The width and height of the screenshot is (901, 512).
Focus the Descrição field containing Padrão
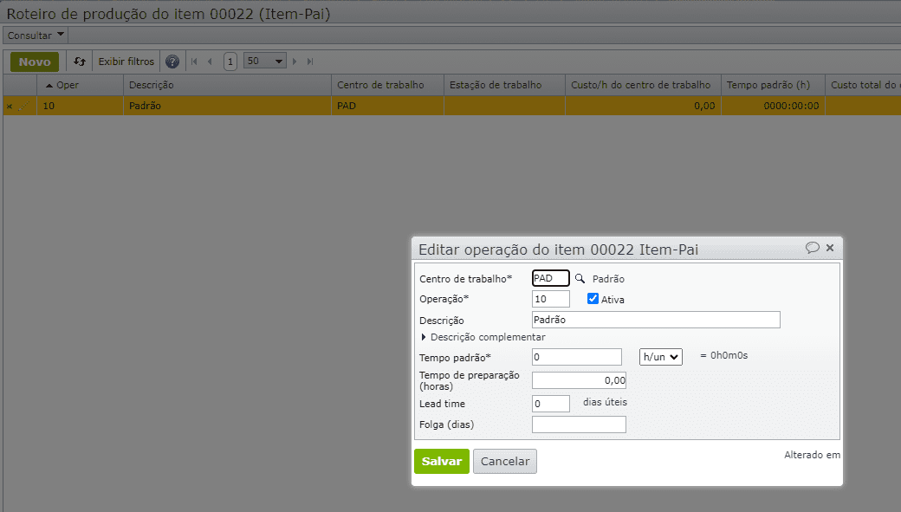pos(656,320)
